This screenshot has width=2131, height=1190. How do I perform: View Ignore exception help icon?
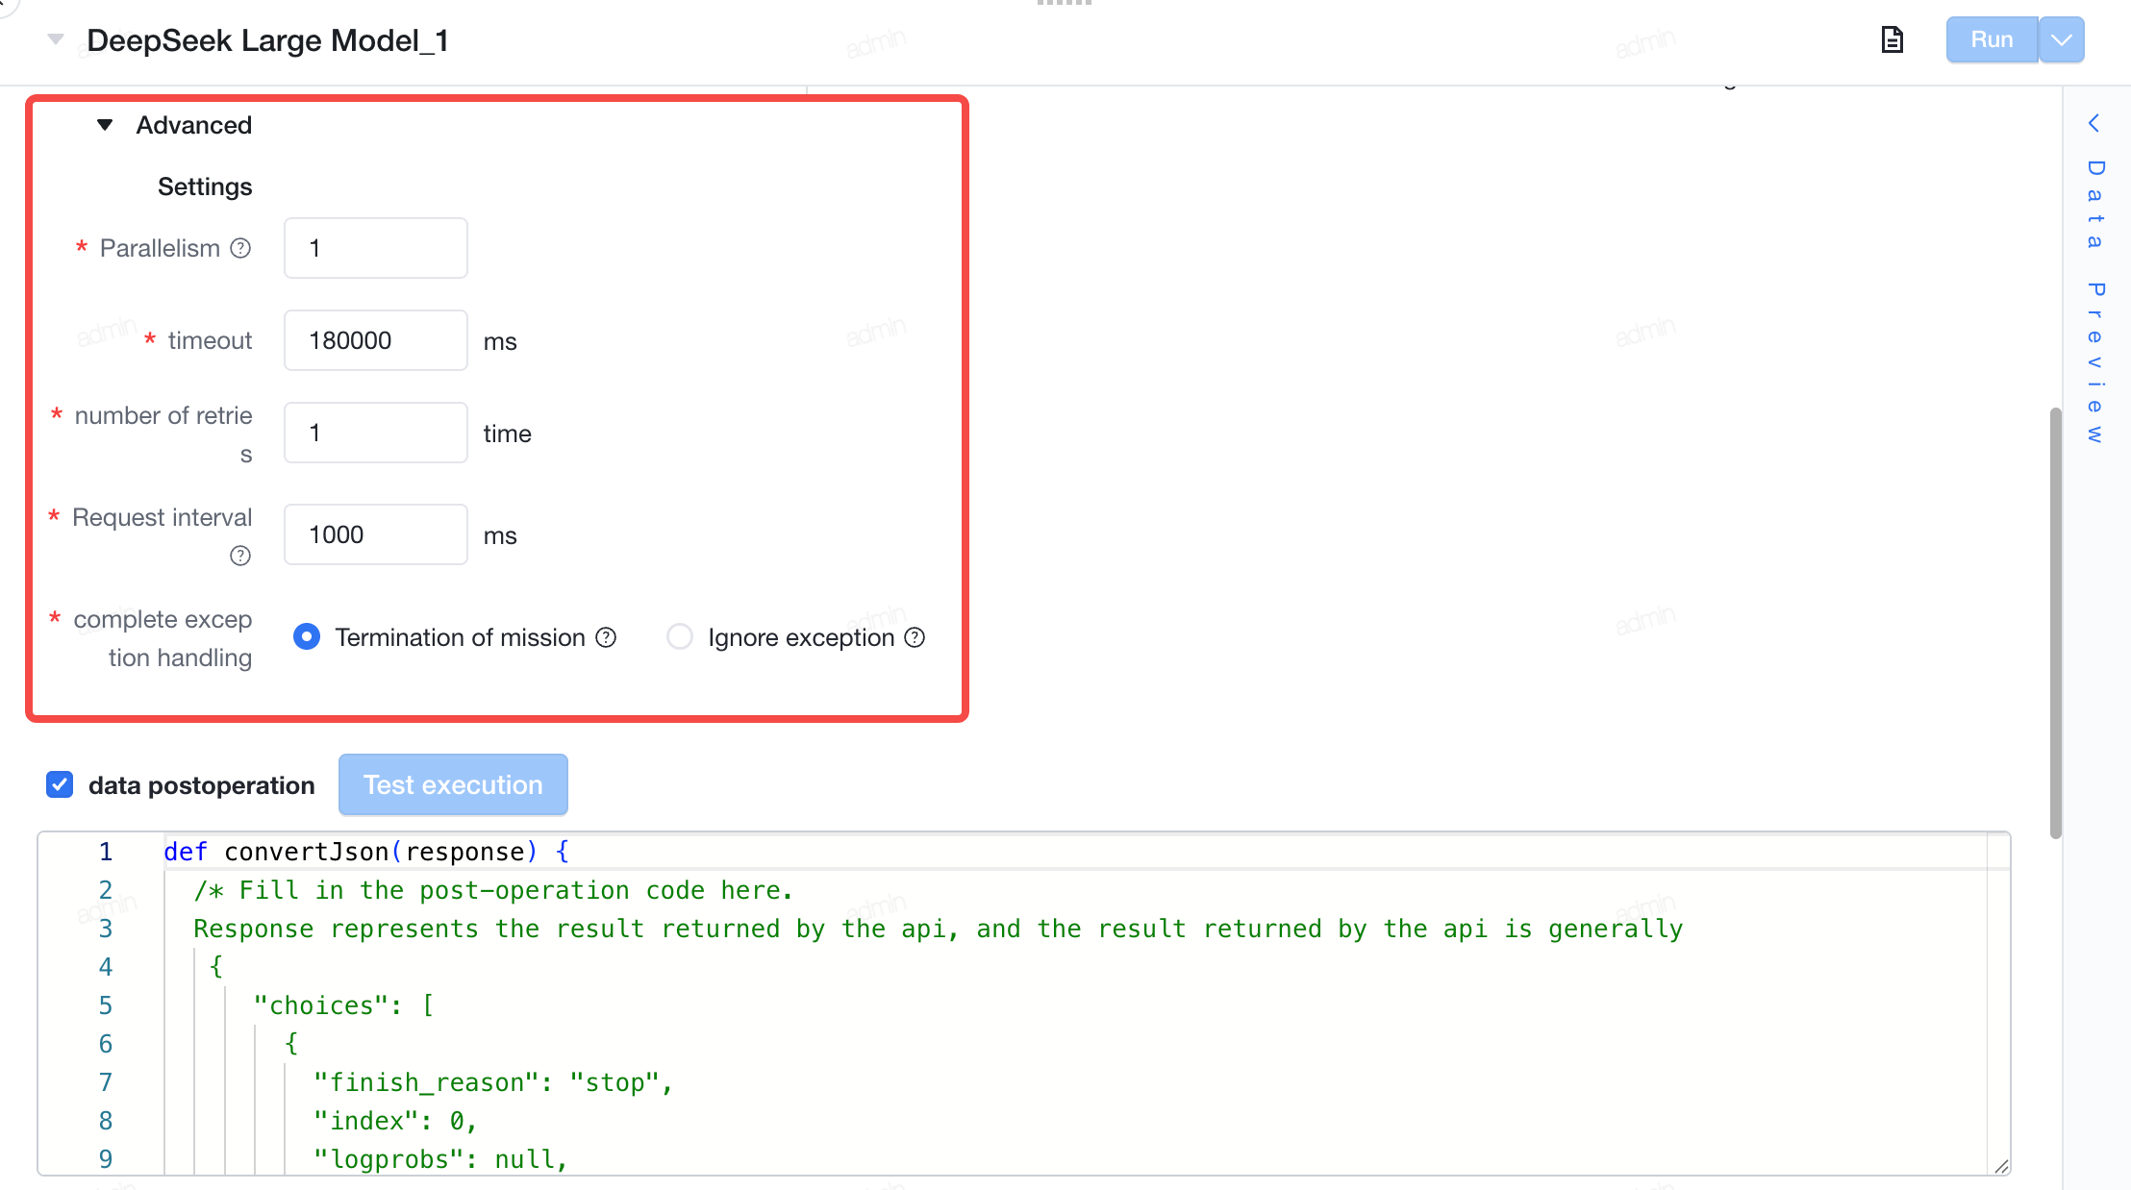pos(915,637)
